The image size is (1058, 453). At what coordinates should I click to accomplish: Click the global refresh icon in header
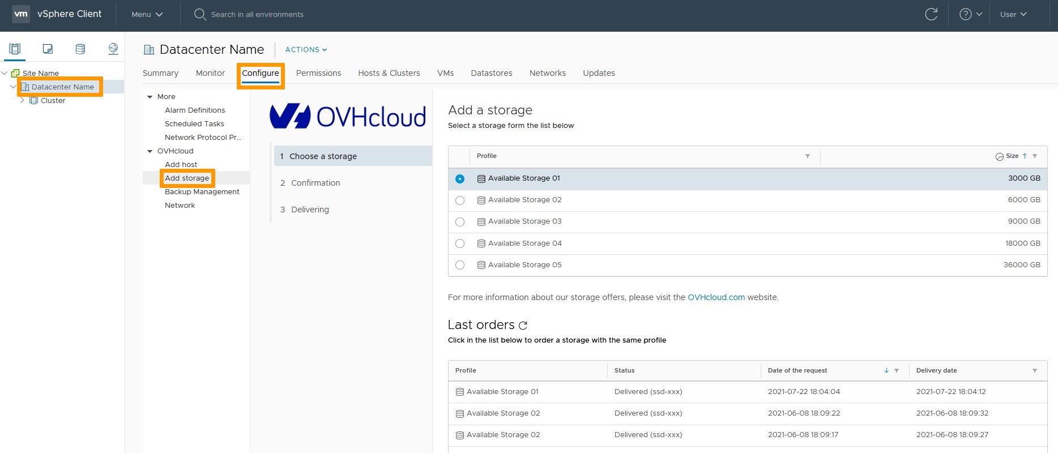(x=931, y=14)
